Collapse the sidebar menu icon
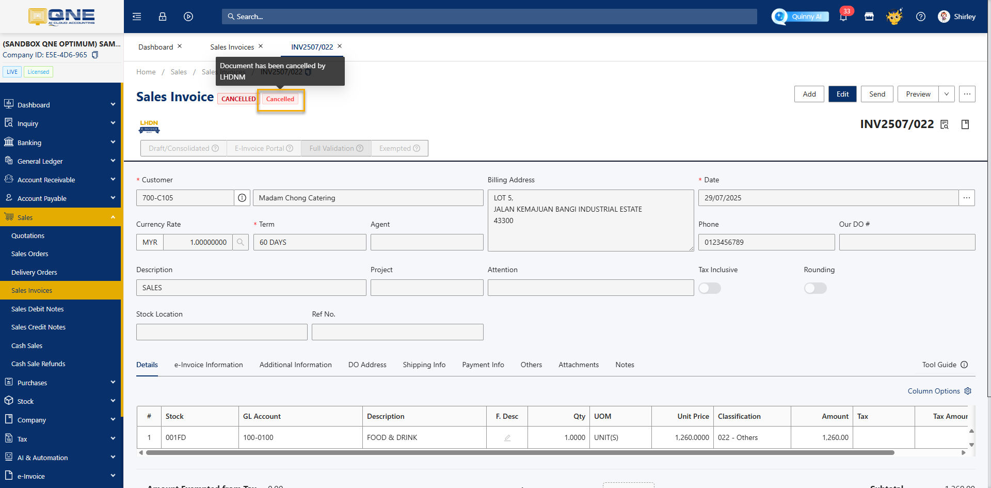The height and width of the screenshot is (488, 991). click(x=137, y=17)
